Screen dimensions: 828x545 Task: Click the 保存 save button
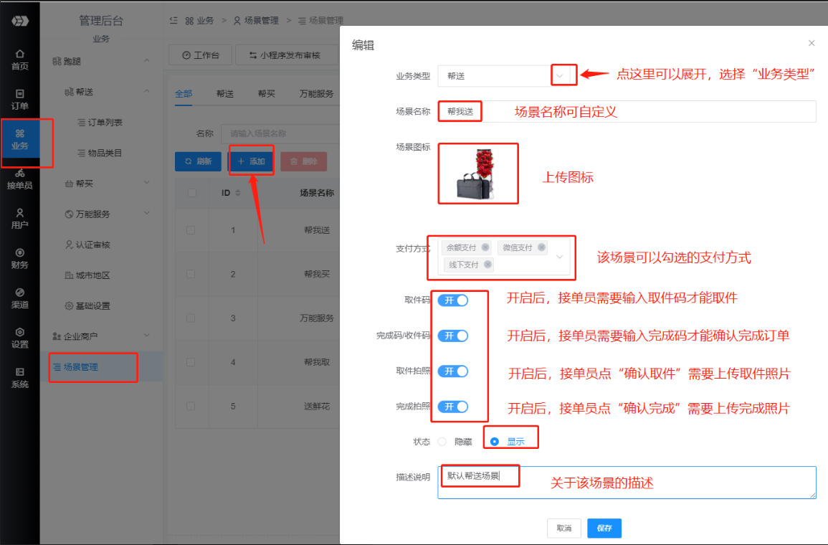(x=604, y=528)
